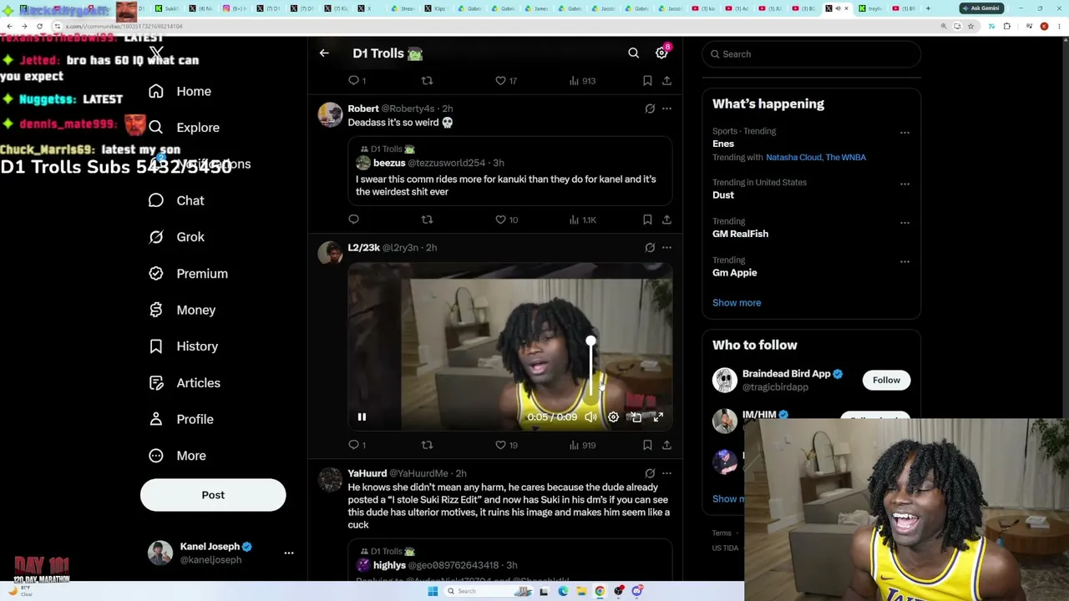Viewport: 1069px width, 601px height.
Task: Bookmark Robert's post
Action: click(x=647, y=220)
